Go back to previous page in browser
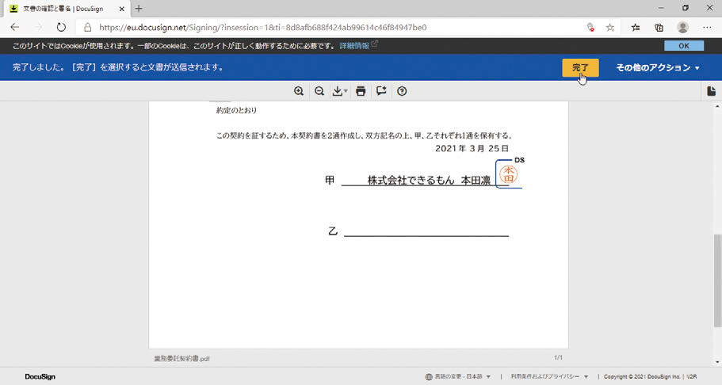722x385 pixels. click(15, 27)
